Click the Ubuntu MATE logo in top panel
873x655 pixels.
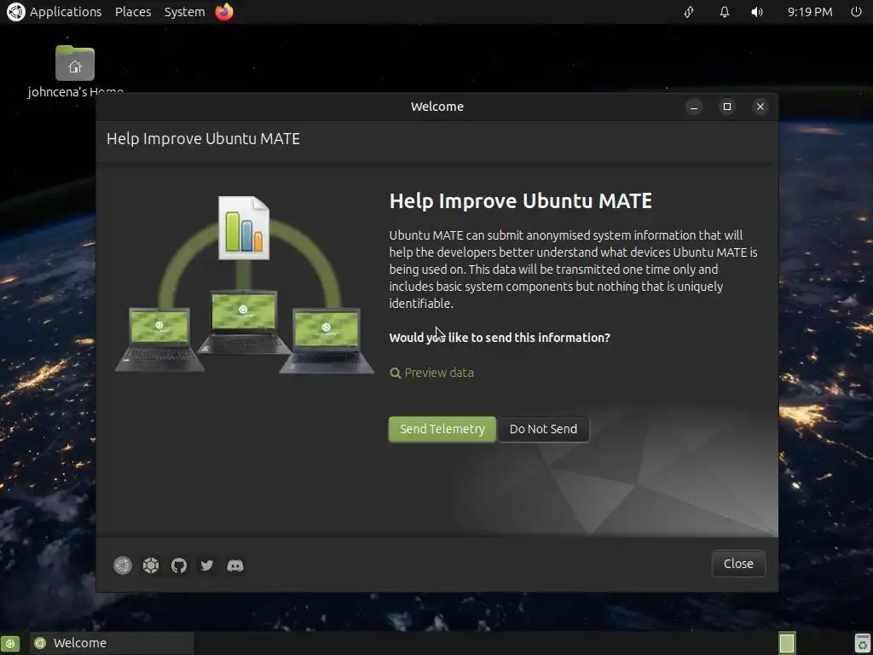[x=15, y=12]
